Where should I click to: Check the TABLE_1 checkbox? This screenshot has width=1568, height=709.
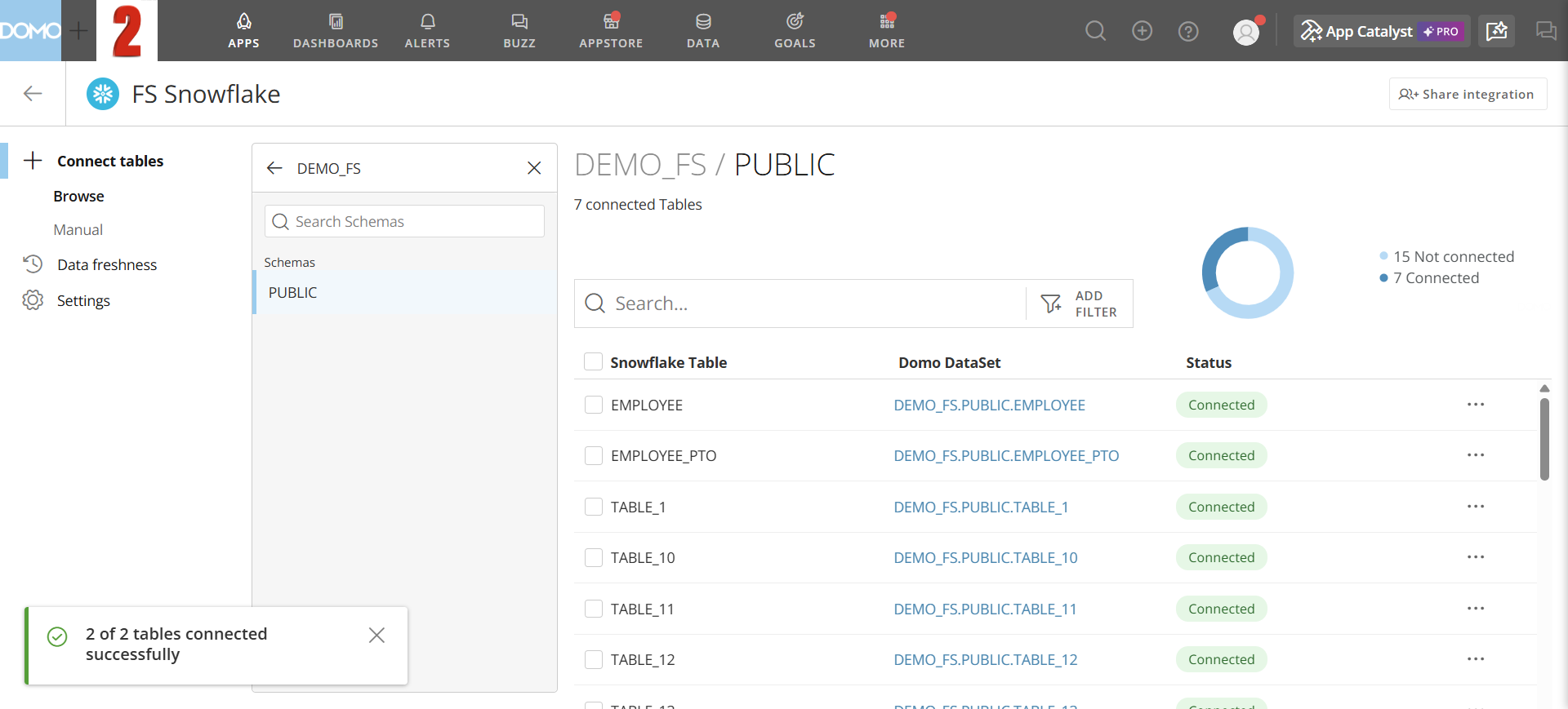click(594, 507)
